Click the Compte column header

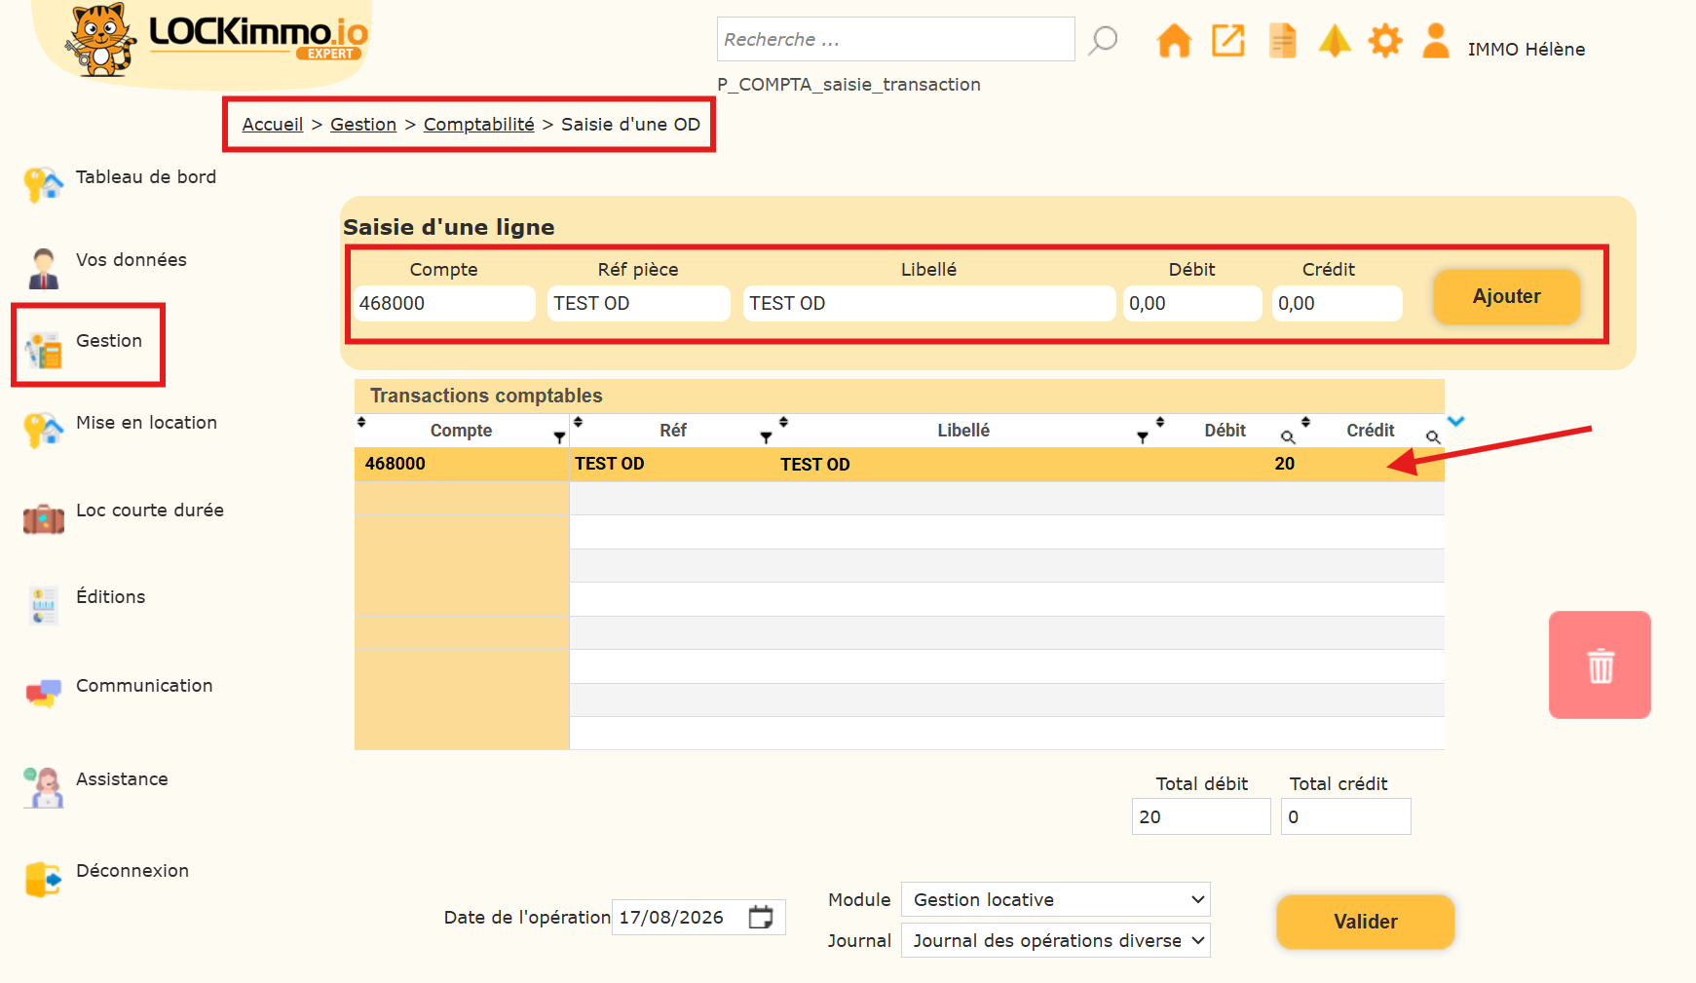coord(461,431)
